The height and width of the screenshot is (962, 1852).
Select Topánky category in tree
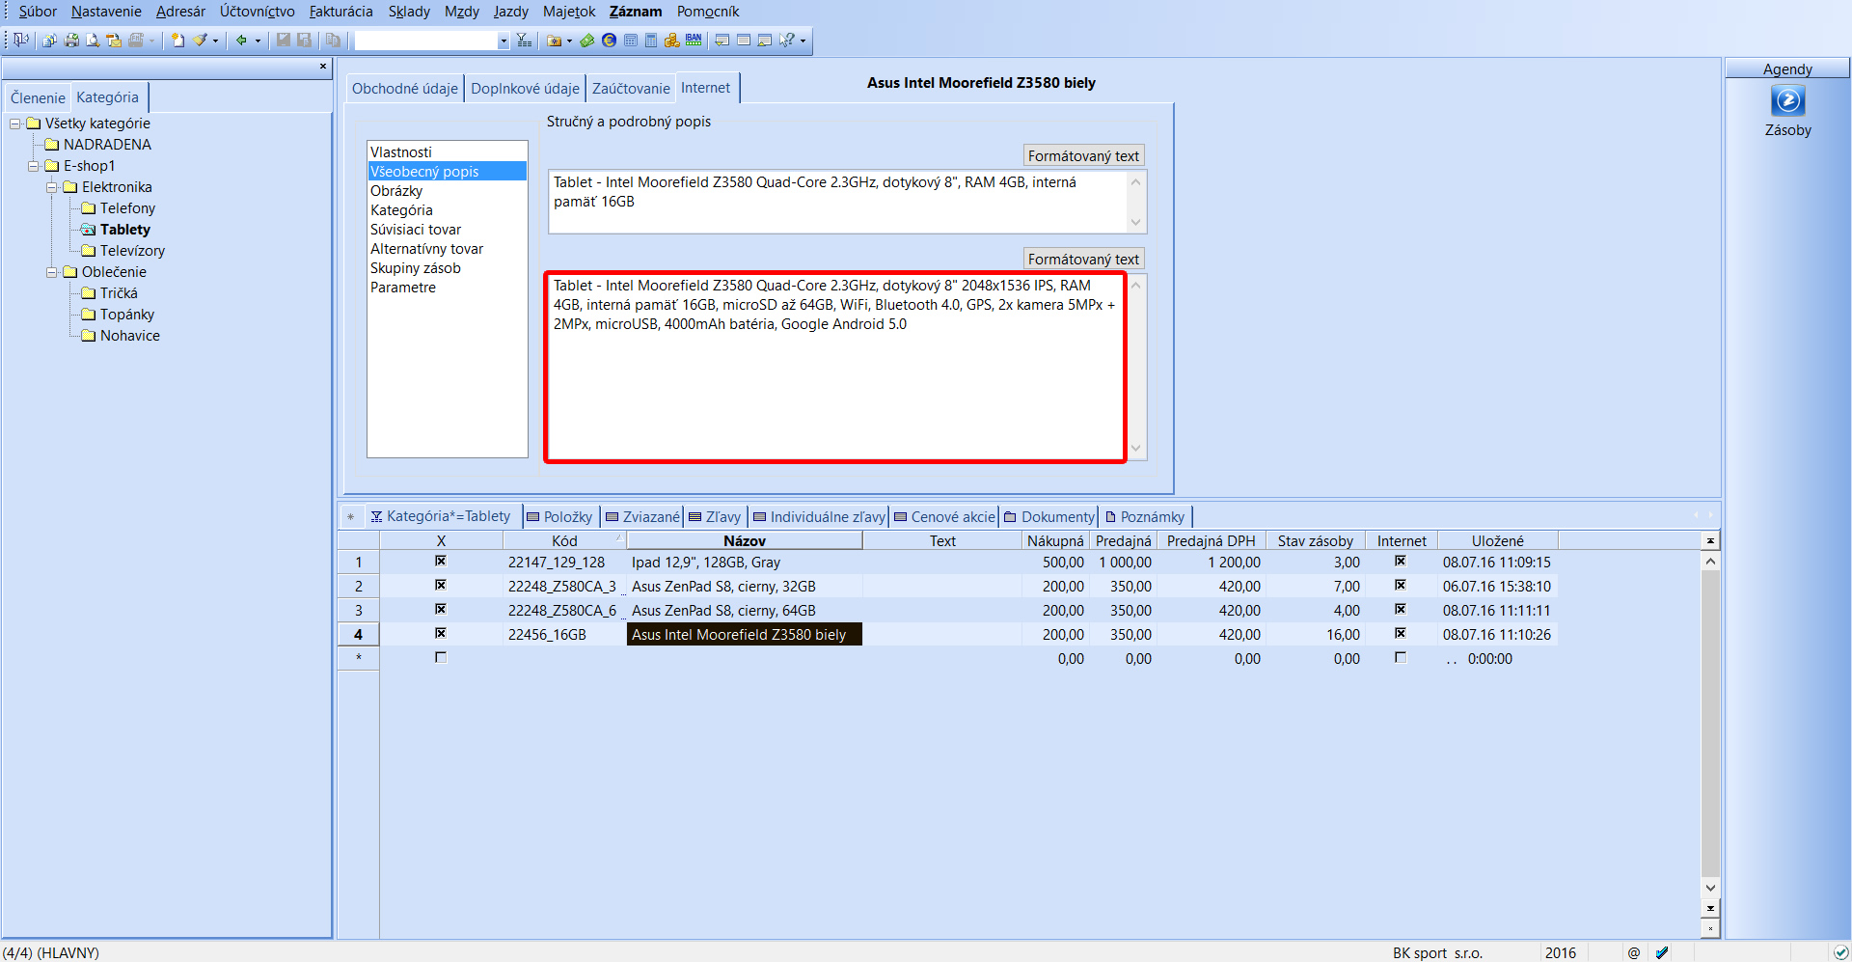tap(126, 315)
